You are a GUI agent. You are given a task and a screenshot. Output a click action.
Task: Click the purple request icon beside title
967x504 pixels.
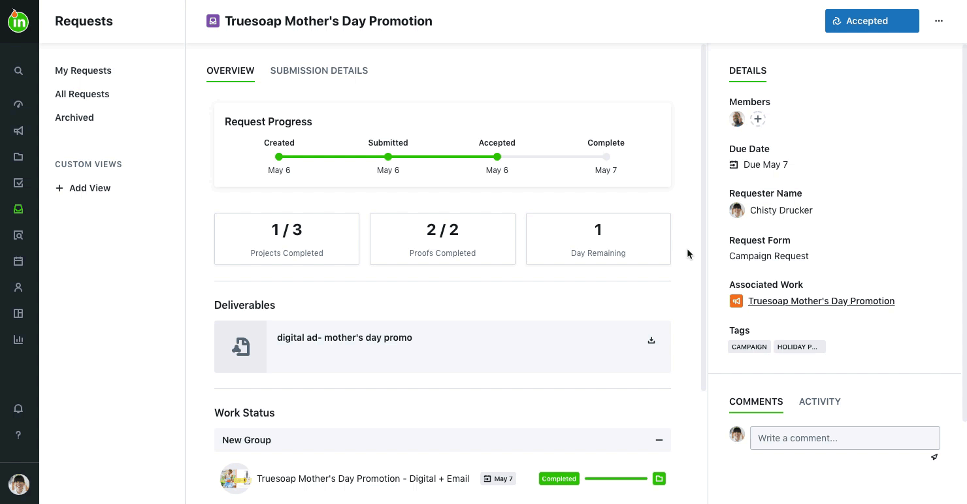click(213, 21)
